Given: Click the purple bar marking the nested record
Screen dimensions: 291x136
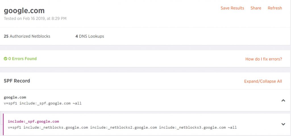Looking at the screenshot, I should pos(3,124).
